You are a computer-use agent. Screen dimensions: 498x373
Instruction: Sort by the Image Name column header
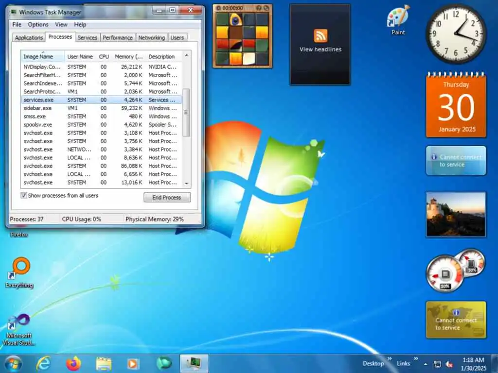point(42,56)
